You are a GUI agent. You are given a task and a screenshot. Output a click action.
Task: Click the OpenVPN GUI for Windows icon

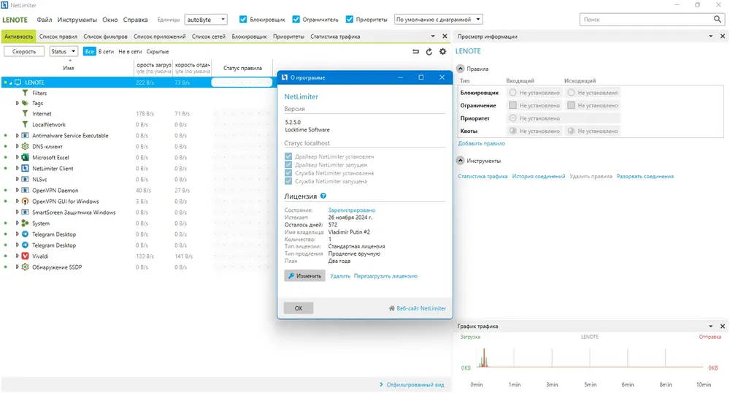(x=25, y=201)
